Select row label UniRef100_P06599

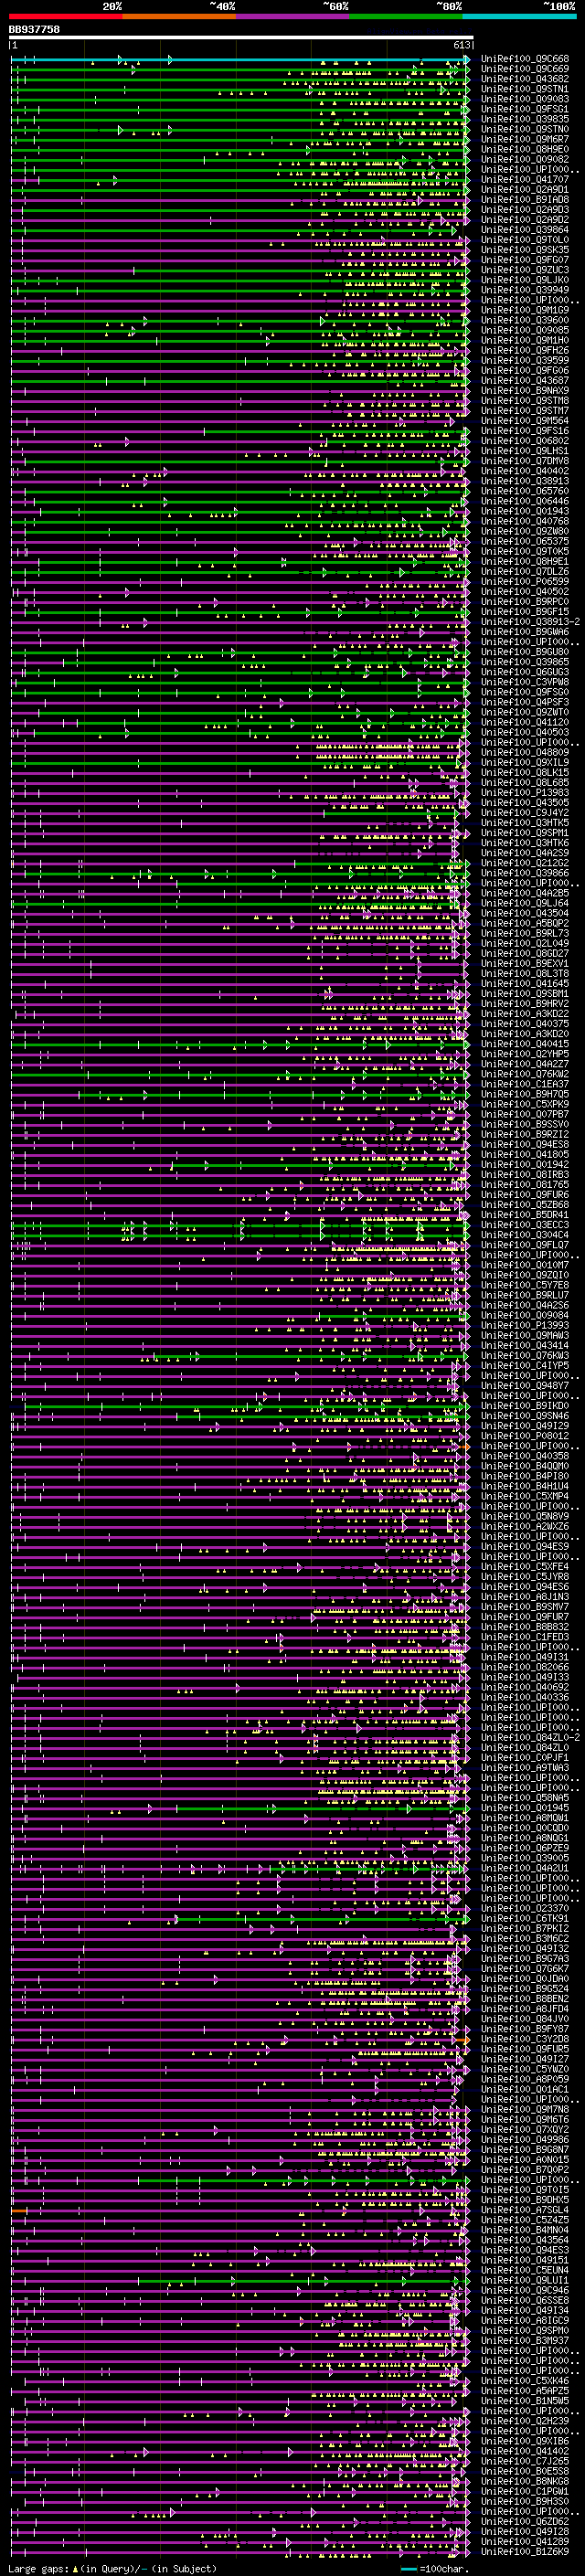525,582
